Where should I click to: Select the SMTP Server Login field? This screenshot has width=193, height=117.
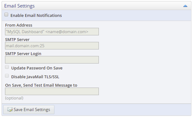pos(52,60)
